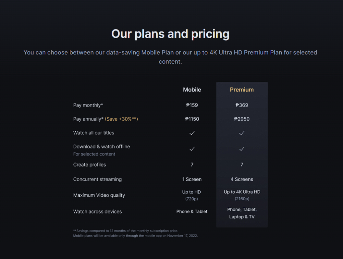Click Phone, Tablet, Laptop & TV text
This screenshot has height=259, width=343.
[x=242, y=213]
